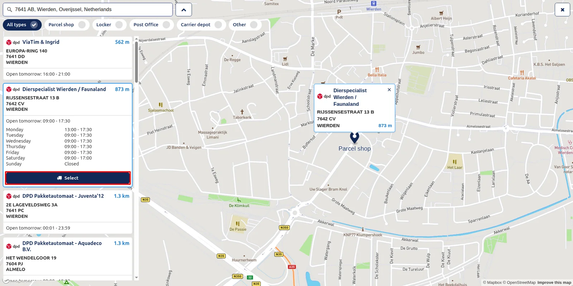Image resolution: width=573 pixels, height=286 pixels.
Task: Click DPD logo beside Pakketautomaat Juventa'12
Action: (13, 196)
